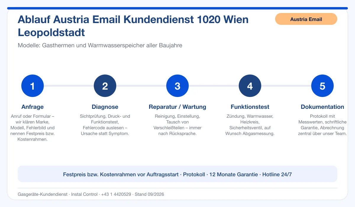This screenshot has width=355, height=207.
Task: Click the Reinigung, Einstellung description text
Action: pos(177,125)
